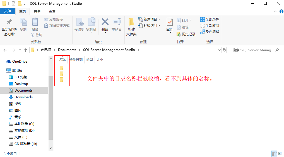This screenshot has height=157, width=284.
Task: Click the Rename (重命名) icon
Action: 117,22
